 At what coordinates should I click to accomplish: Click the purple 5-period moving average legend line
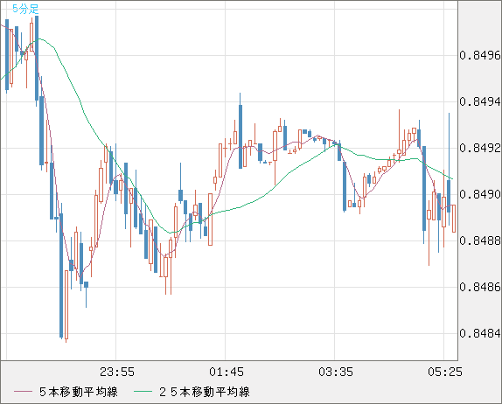coord(23,392)
